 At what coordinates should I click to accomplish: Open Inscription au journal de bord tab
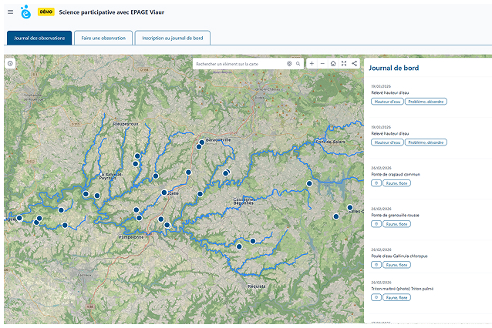tap(173, 38)
